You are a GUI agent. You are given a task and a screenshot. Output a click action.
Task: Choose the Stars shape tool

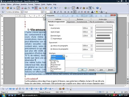pyautogui.click(x=50, y=89)
